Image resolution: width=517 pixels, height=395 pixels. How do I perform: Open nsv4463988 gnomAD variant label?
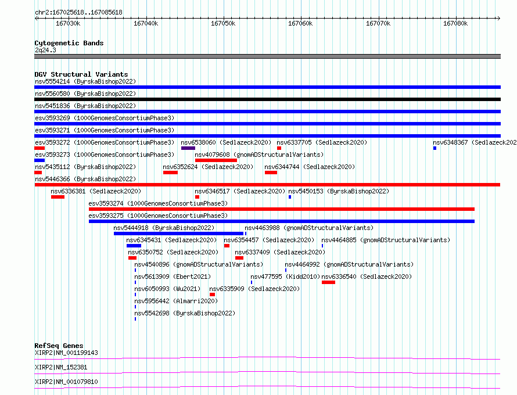click(309, 228)
